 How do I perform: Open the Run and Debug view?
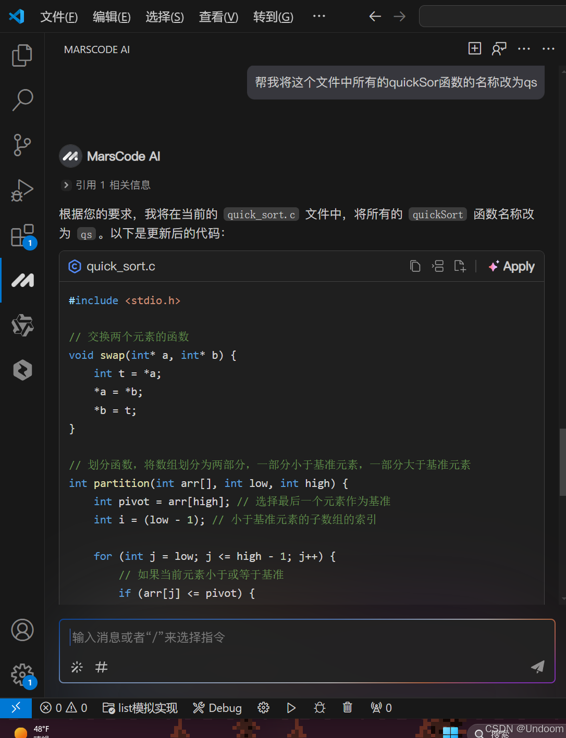pyautogui.click(x=22, y=190)
